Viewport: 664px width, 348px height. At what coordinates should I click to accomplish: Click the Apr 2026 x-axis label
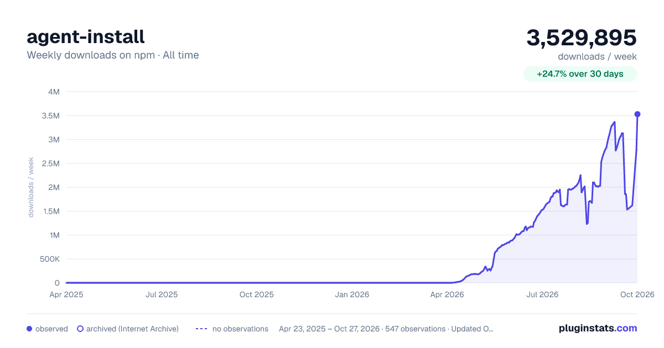pyautogui.click(x=447, y=294)
